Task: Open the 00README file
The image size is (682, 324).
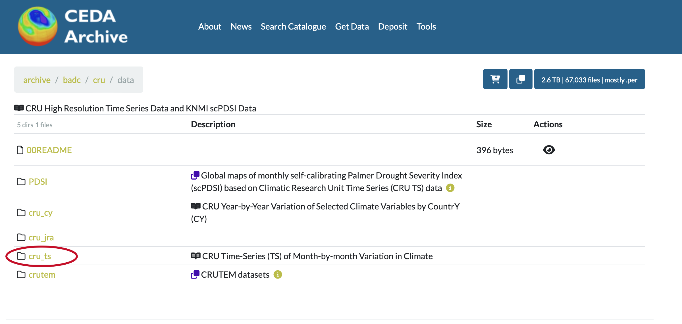Action: [49, 150]
